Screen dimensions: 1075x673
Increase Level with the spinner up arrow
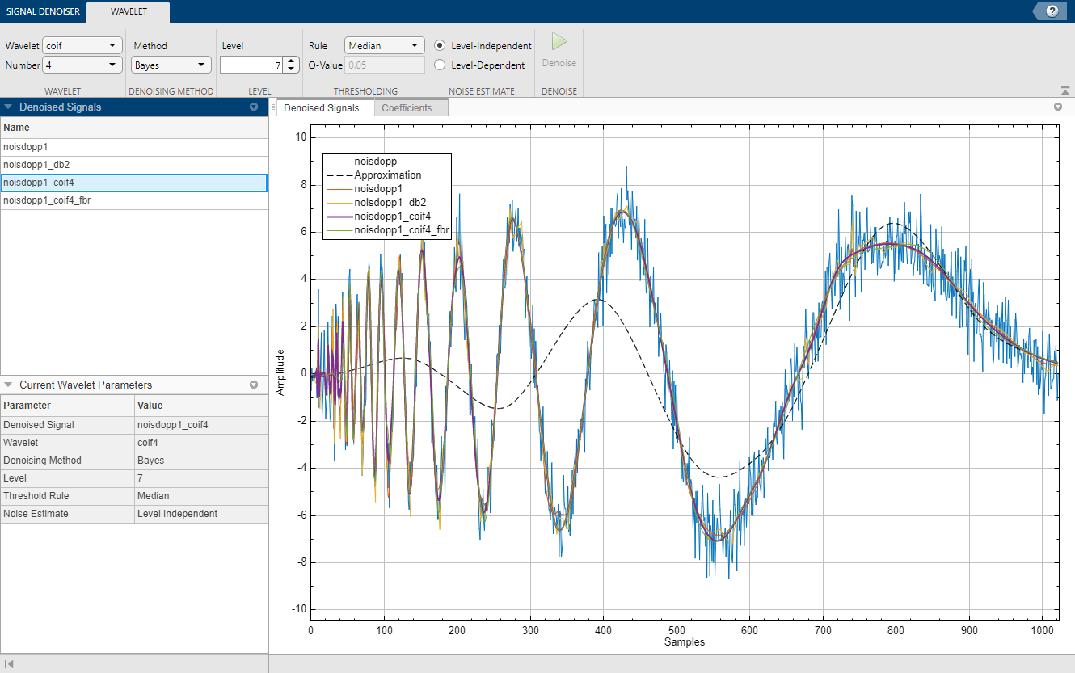tap(290, 60)
